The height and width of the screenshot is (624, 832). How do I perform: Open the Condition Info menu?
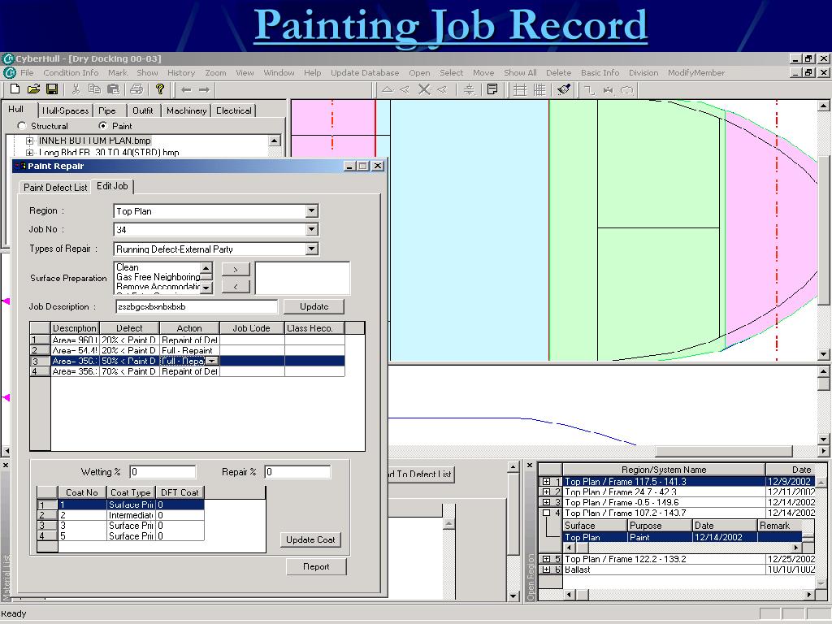pyautogui.click(x=71, y=72)
